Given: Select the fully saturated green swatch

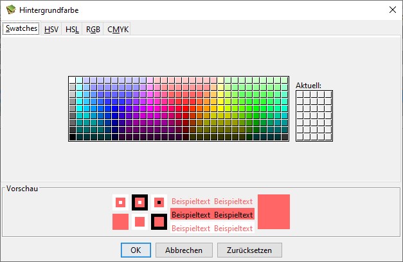Looking at the screenshot, I should click(x=256, y=109).
